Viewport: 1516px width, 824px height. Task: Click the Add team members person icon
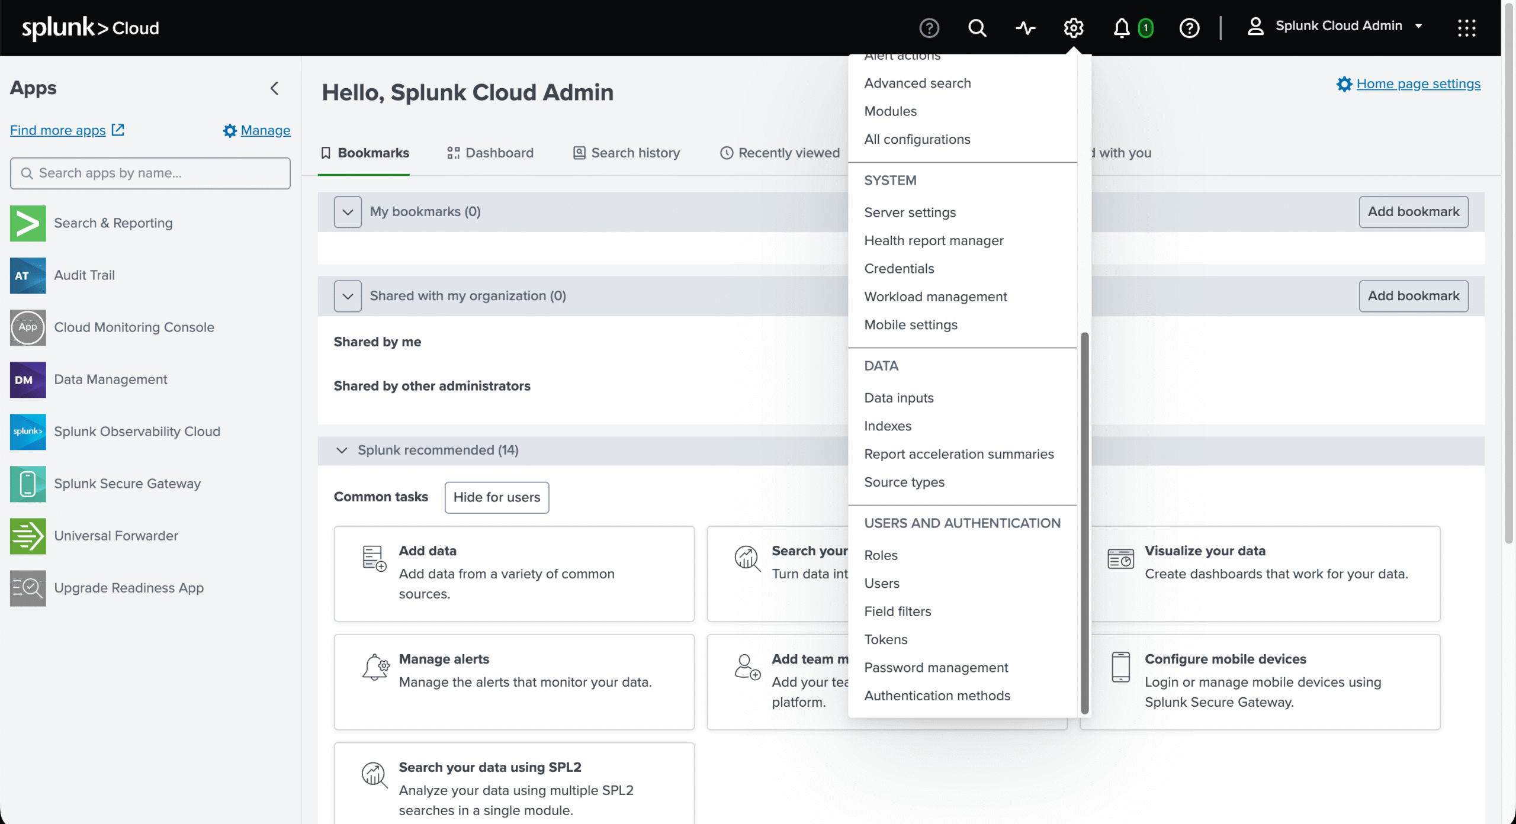click(747, 667)
